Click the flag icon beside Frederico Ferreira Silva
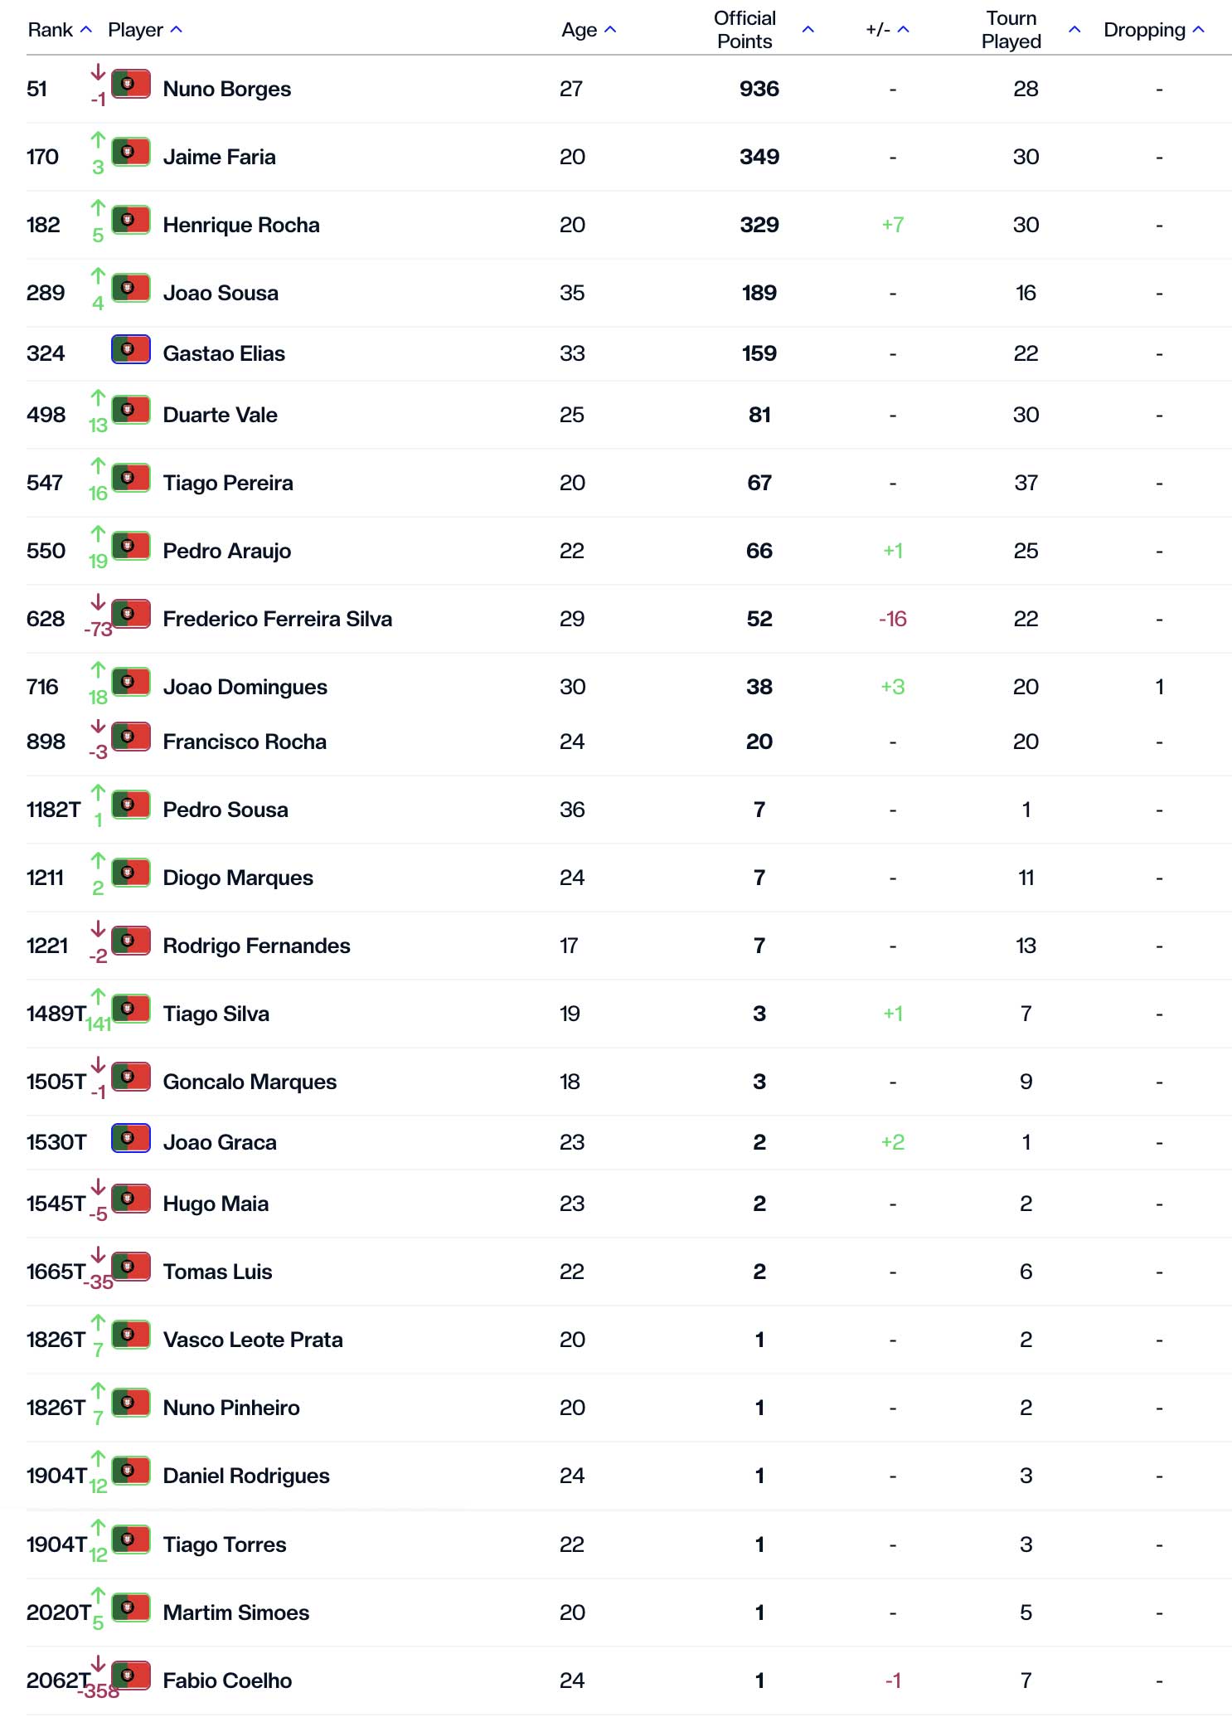The width and height of the screenshot is (1232, 1717). click(x=131, y=615)
